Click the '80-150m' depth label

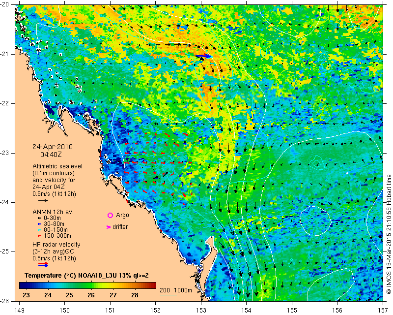(56, 230)
